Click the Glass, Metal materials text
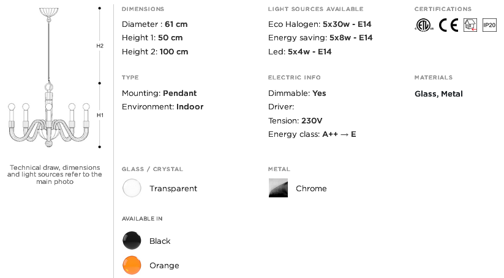Screen dimensions: 504x278 coord(438,94)
